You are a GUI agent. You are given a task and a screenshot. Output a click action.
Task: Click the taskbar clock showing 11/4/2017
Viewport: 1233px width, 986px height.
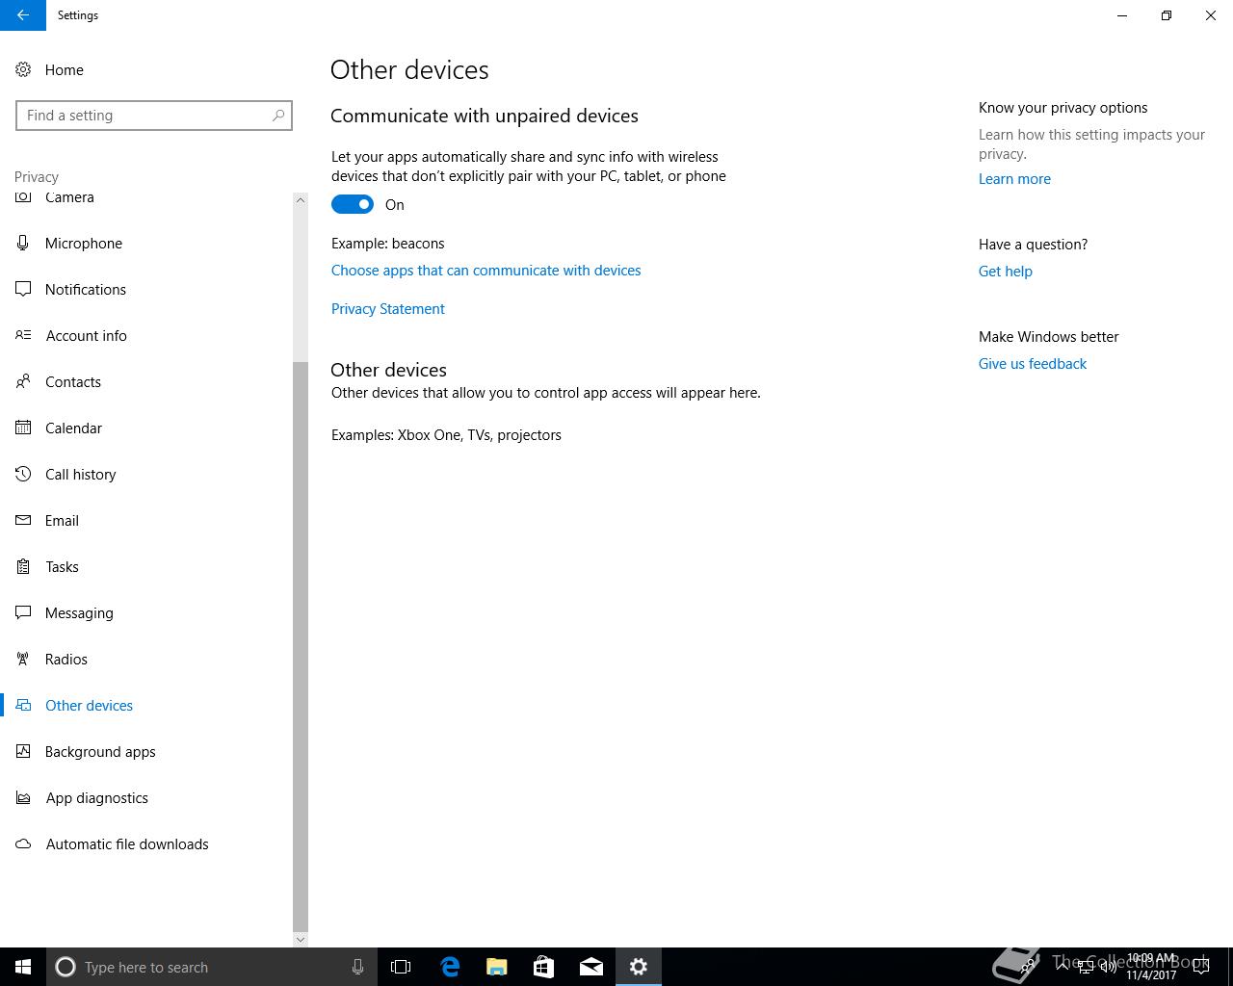pos(1151,967)
